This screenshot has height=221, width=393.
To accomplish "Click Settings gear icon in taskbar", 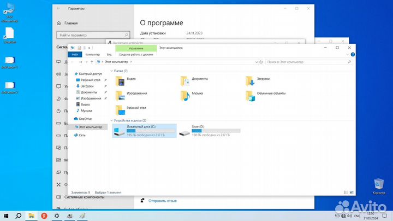I will tap(57, 216).
